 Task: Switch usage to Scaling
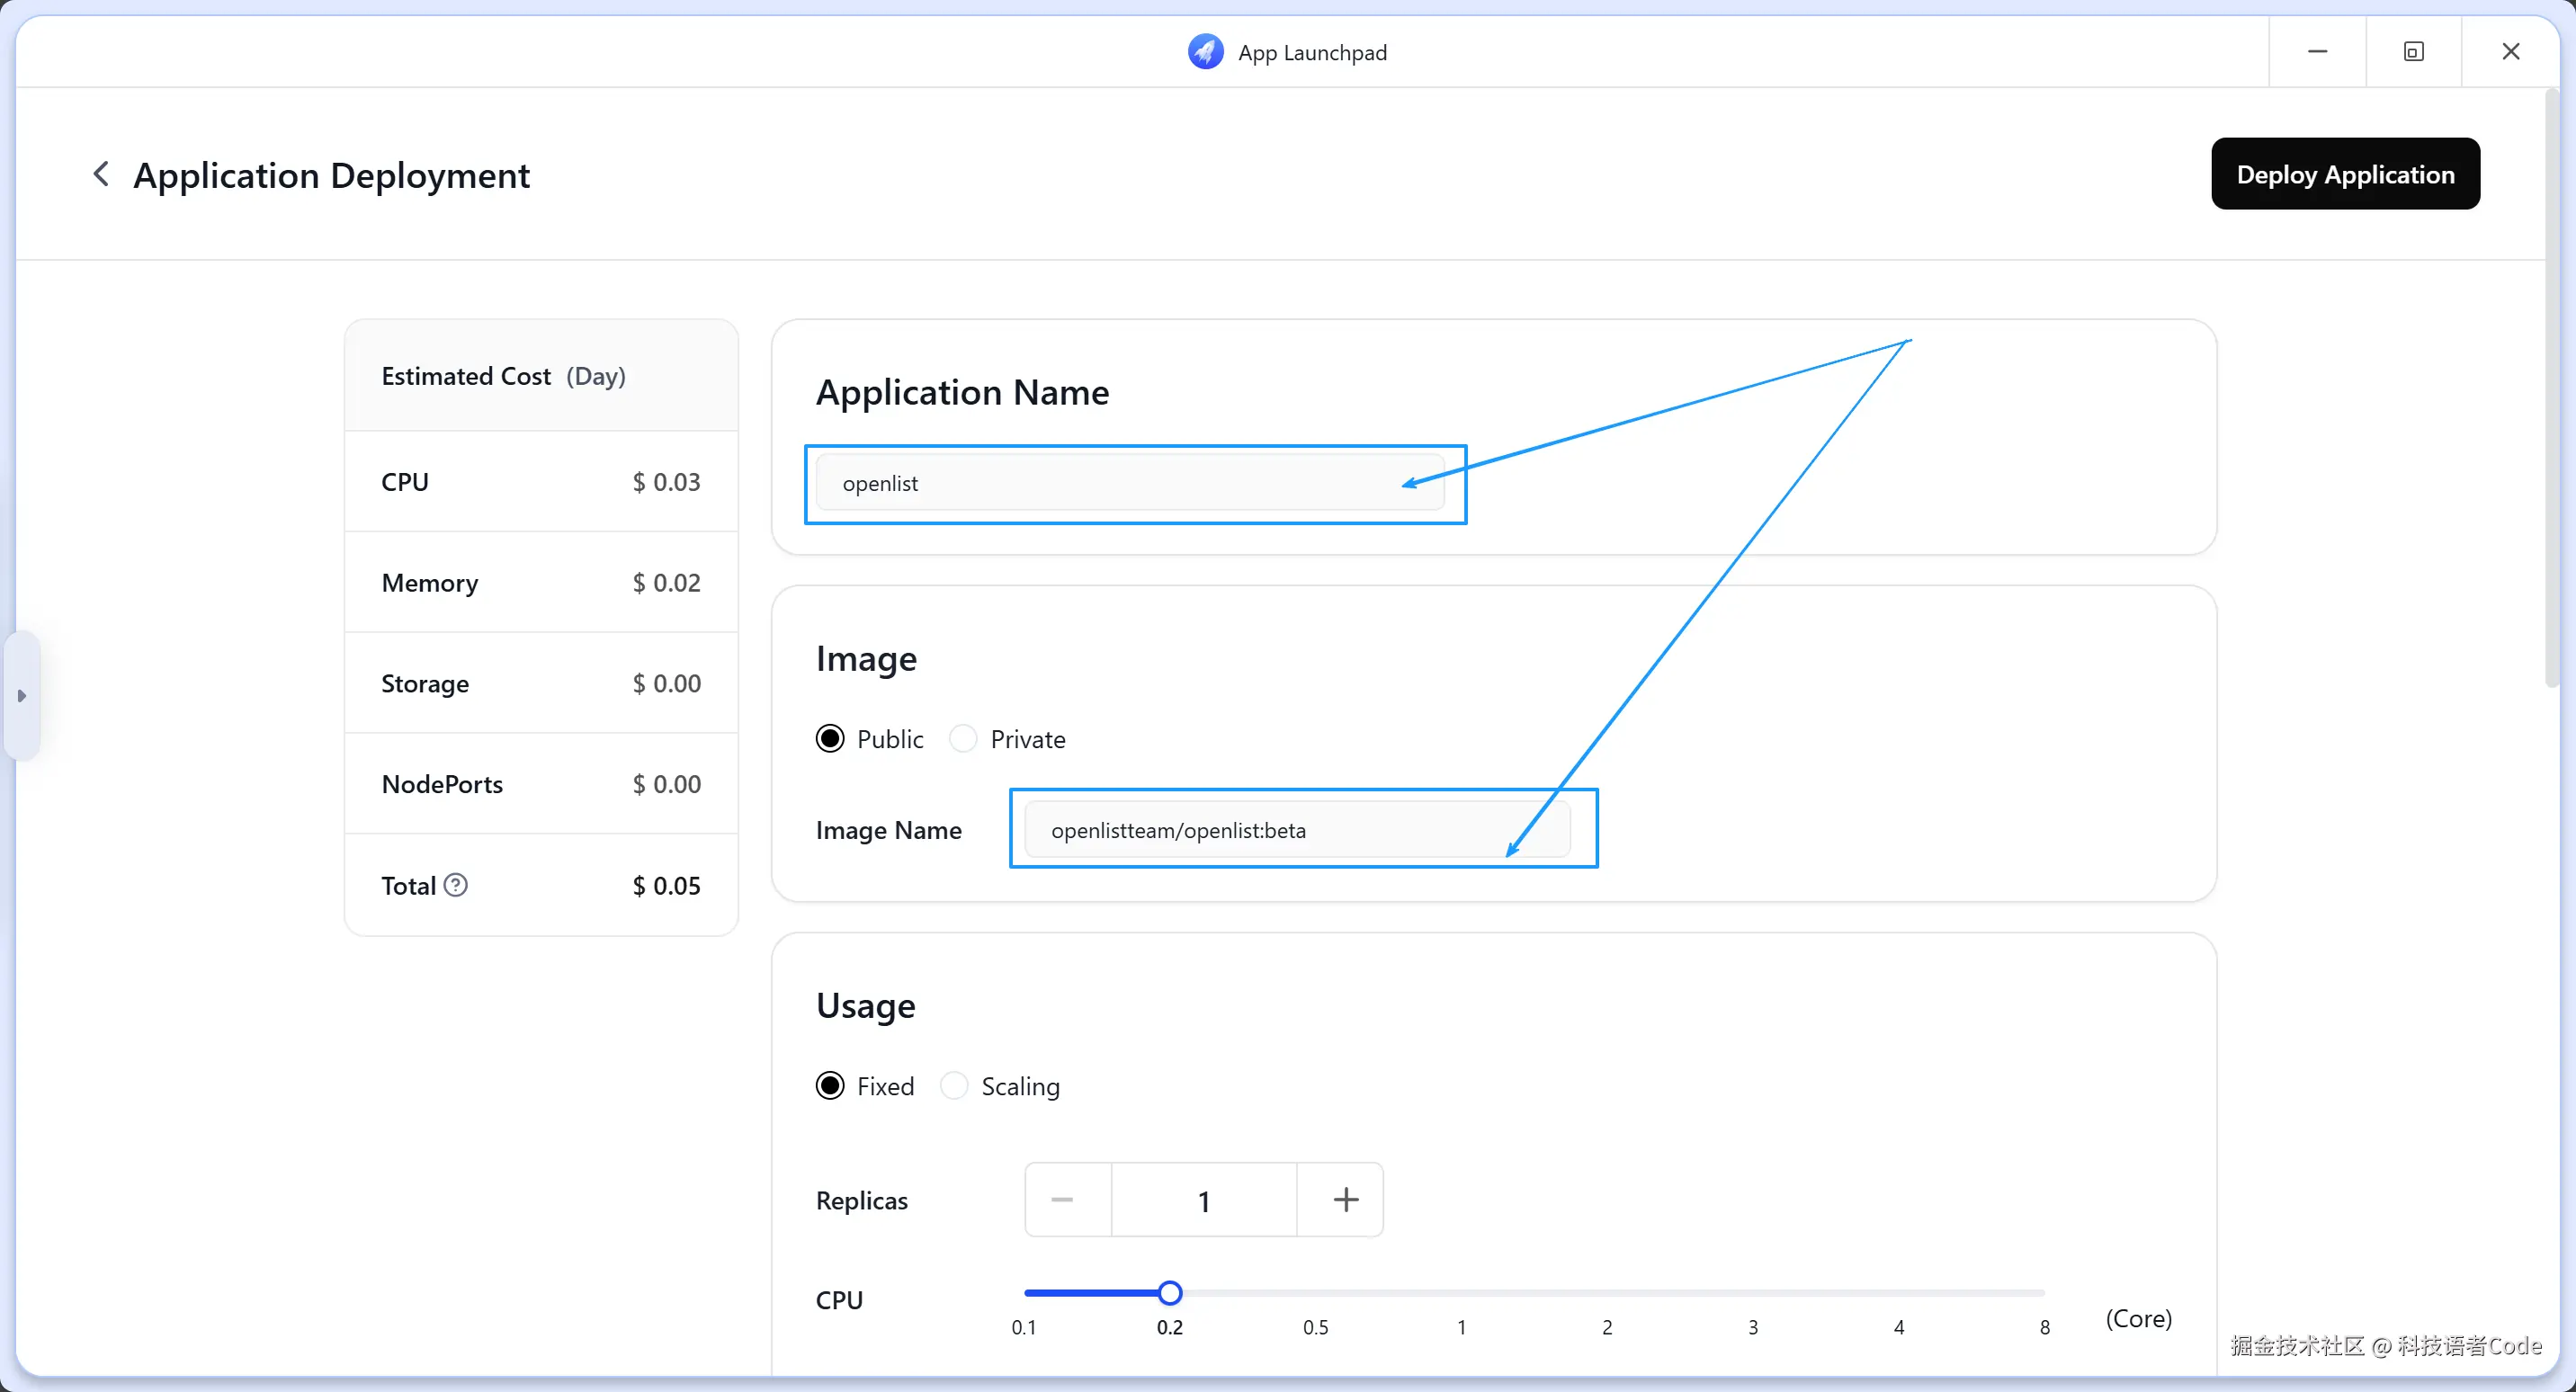click(954, 1086)
